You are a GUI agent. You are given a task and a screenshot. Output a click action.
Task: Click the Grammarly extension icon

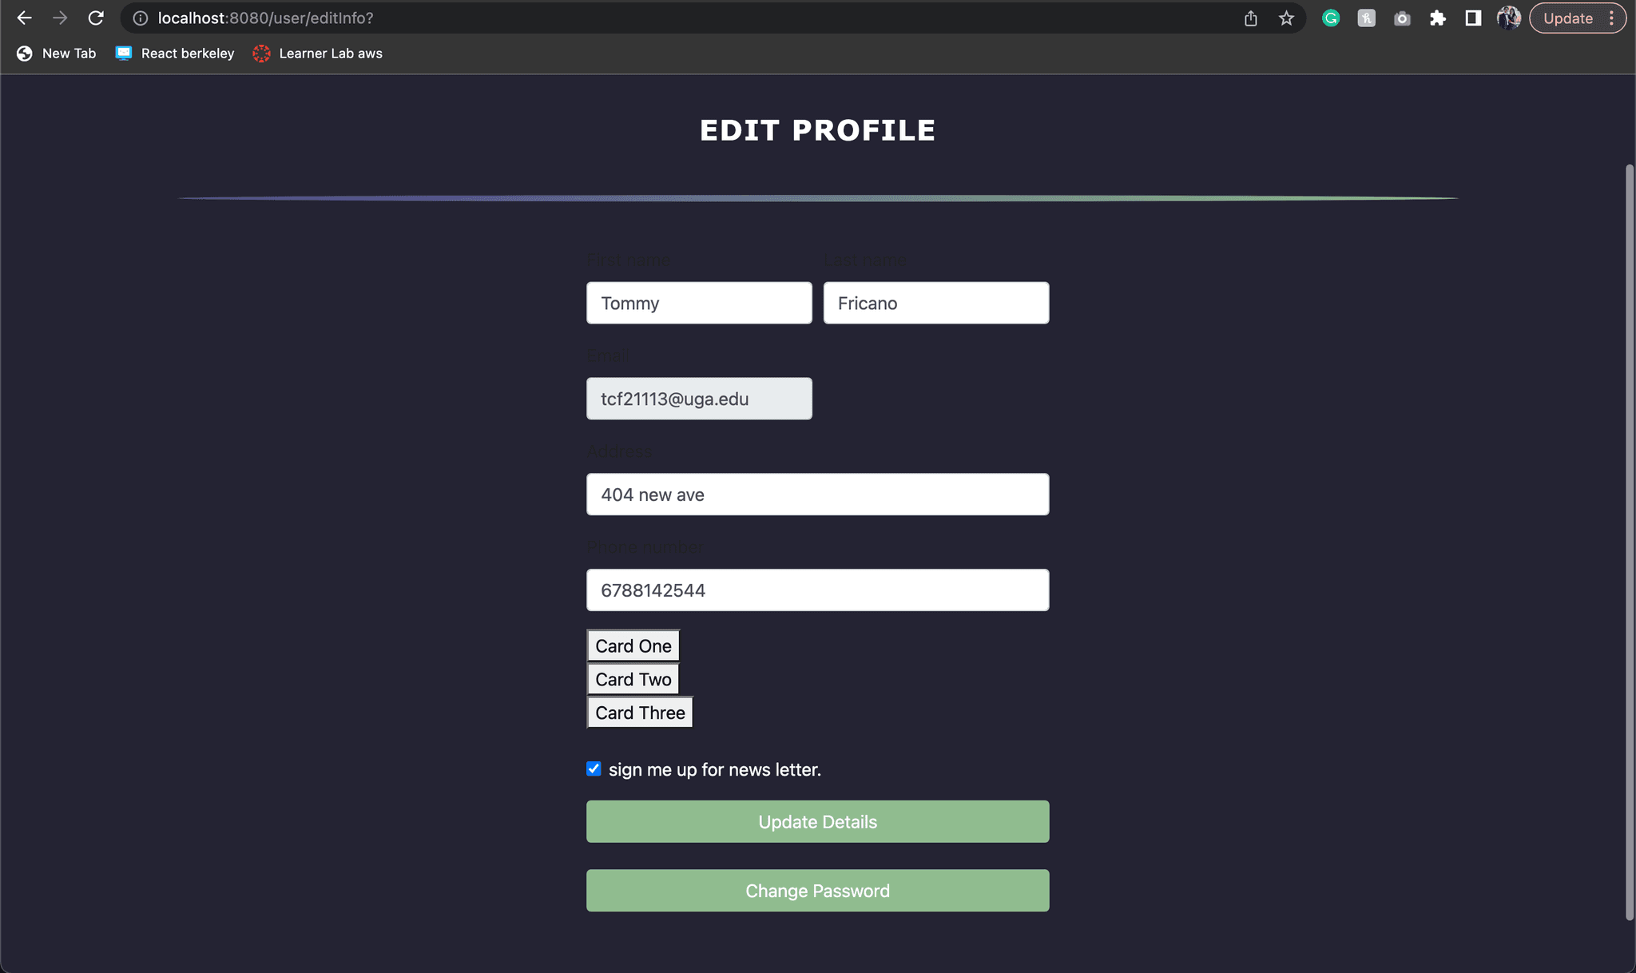(1329, 18)
